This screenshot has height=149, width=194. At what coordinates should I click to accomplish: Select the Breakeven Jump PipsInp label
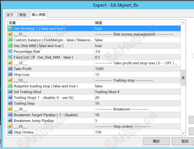pos(34,121)
